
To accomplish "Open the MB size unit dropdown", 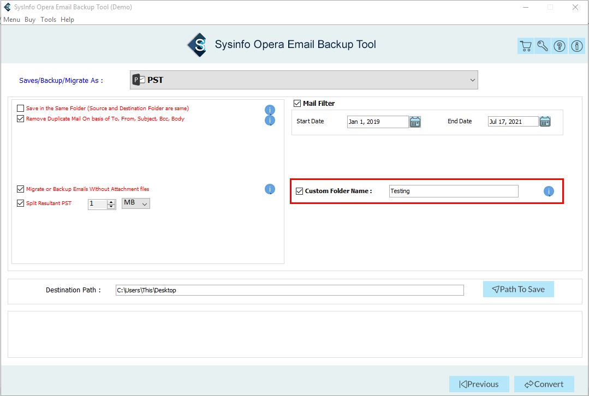I will [x=136, y=203].
